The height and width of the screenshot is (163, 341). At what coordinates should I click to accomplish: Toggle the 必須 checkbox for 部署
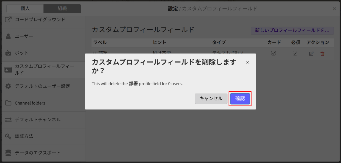coord(295,53)
